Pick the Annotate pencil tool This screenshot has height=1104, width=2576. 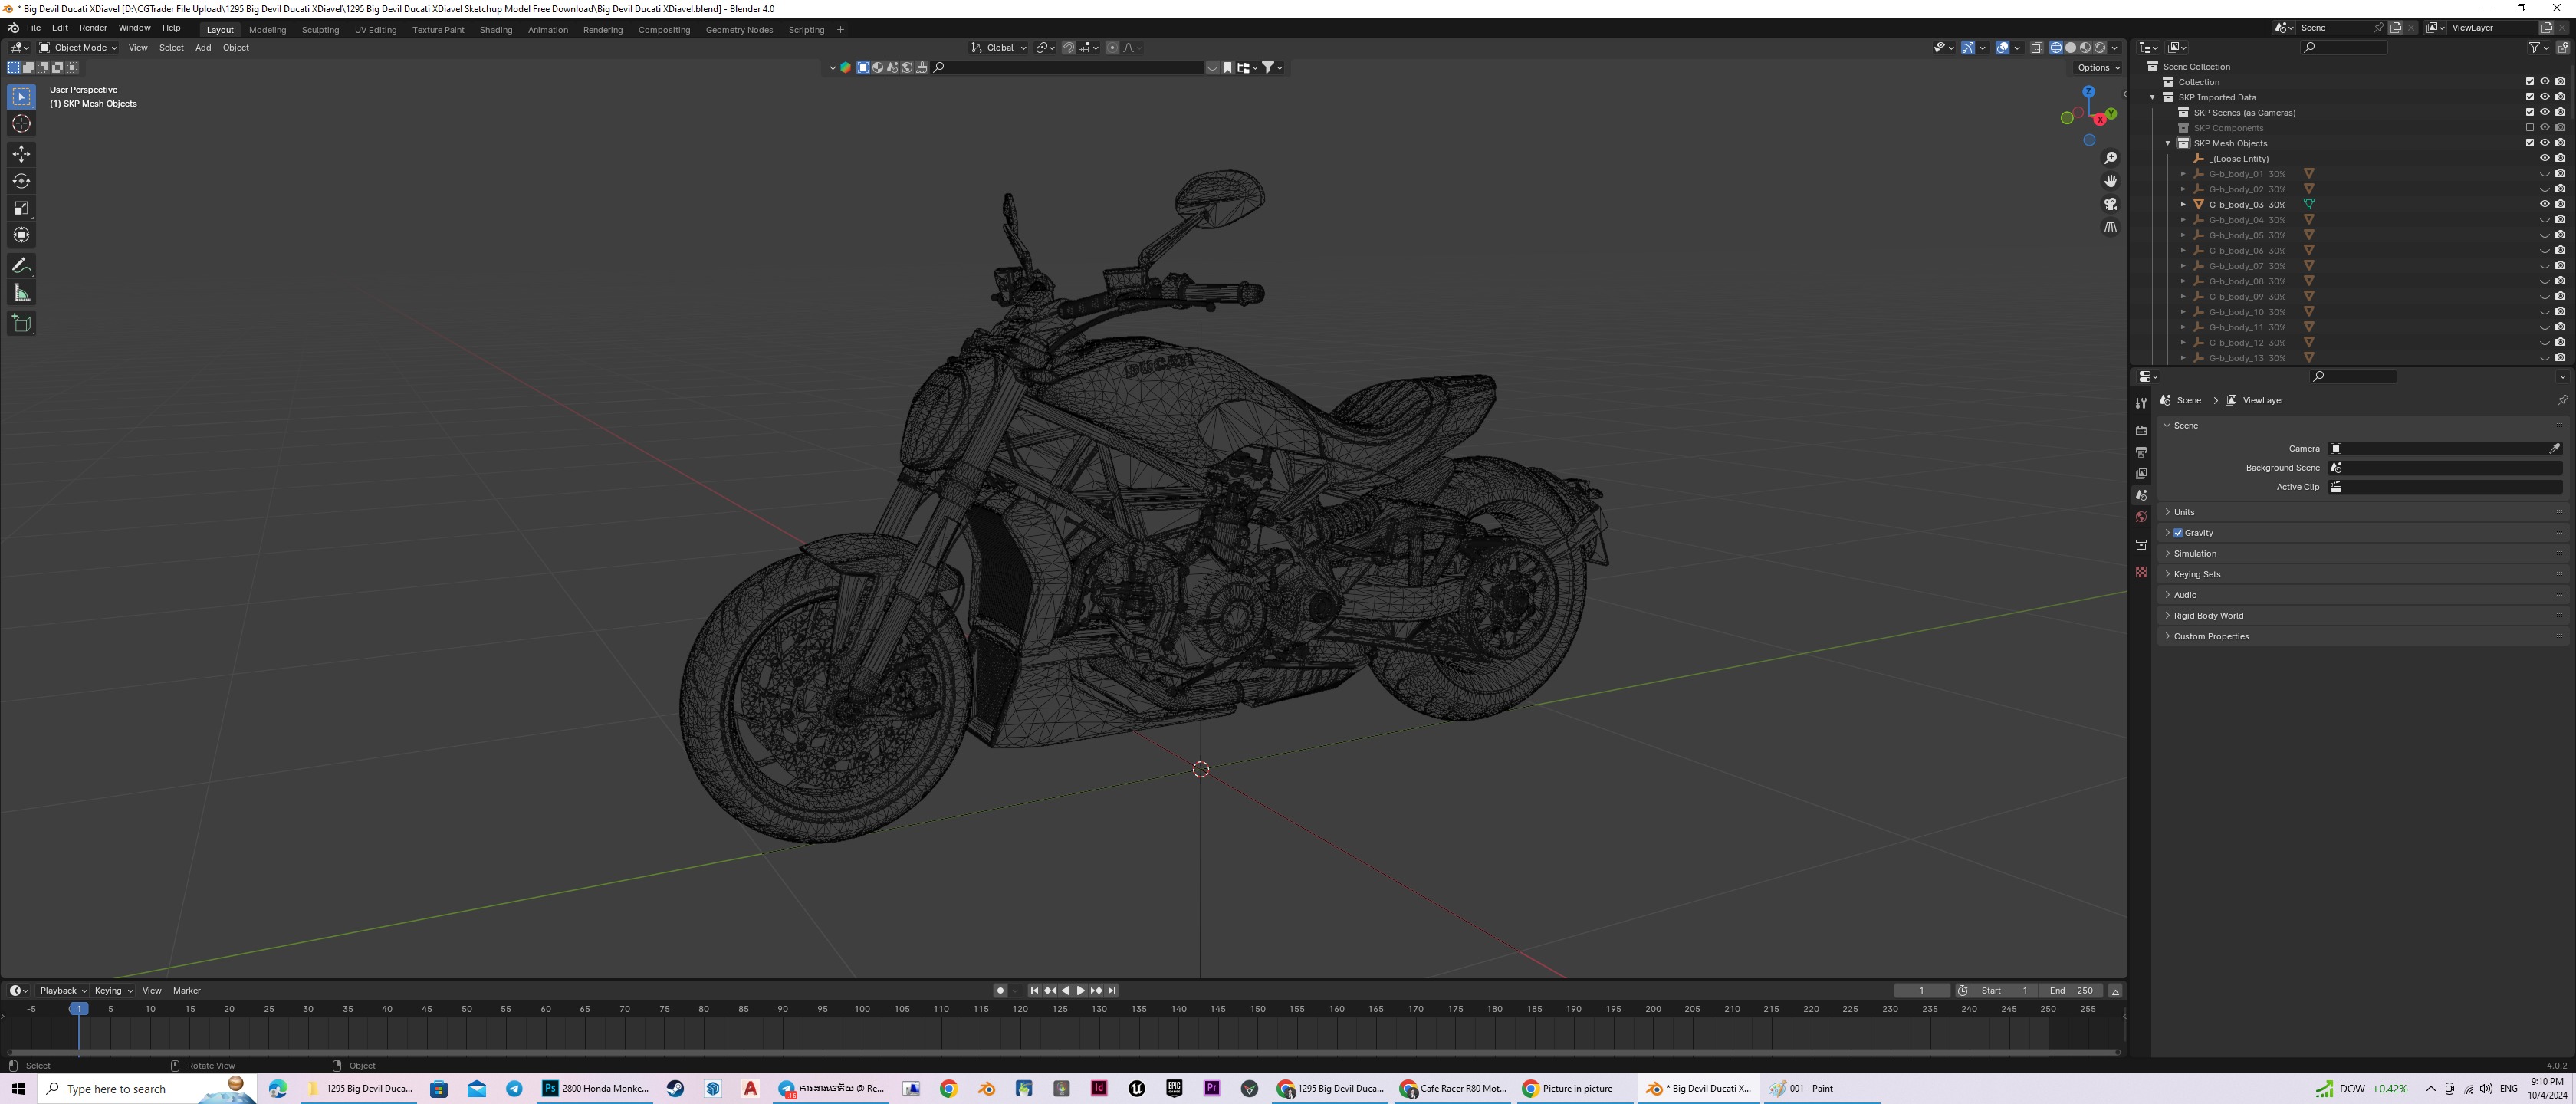(21, 266)
